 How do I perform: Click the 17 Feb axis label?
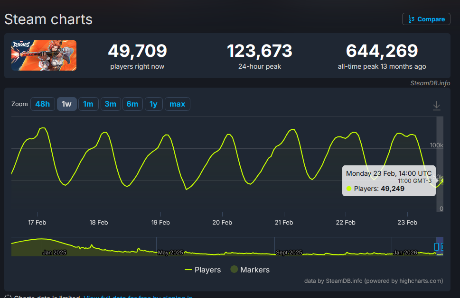click(37, 223)
